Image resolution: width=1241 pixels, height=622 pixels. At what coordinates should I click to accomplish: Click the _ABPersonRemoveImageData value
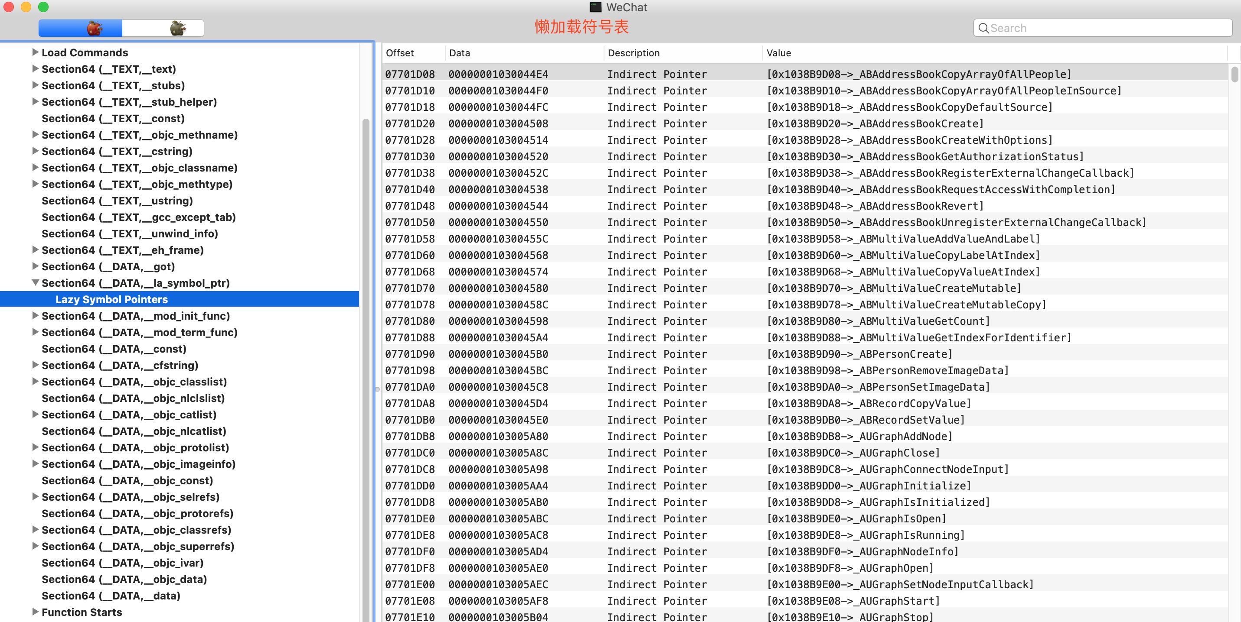[888, 370]
